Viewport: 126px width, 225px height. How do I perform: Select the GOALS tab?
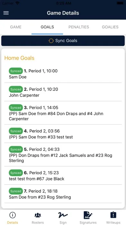pos(47,27)
